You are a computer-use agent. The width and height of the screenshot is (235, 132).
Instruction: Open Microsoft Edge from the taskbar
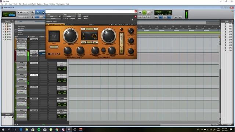[21, 129]
